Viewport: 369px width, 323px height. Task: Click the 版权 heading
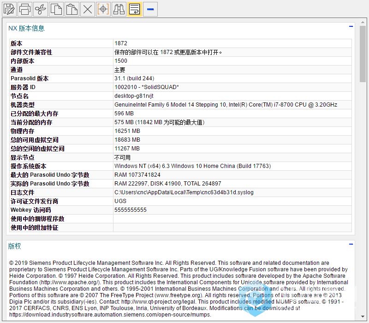15,246
